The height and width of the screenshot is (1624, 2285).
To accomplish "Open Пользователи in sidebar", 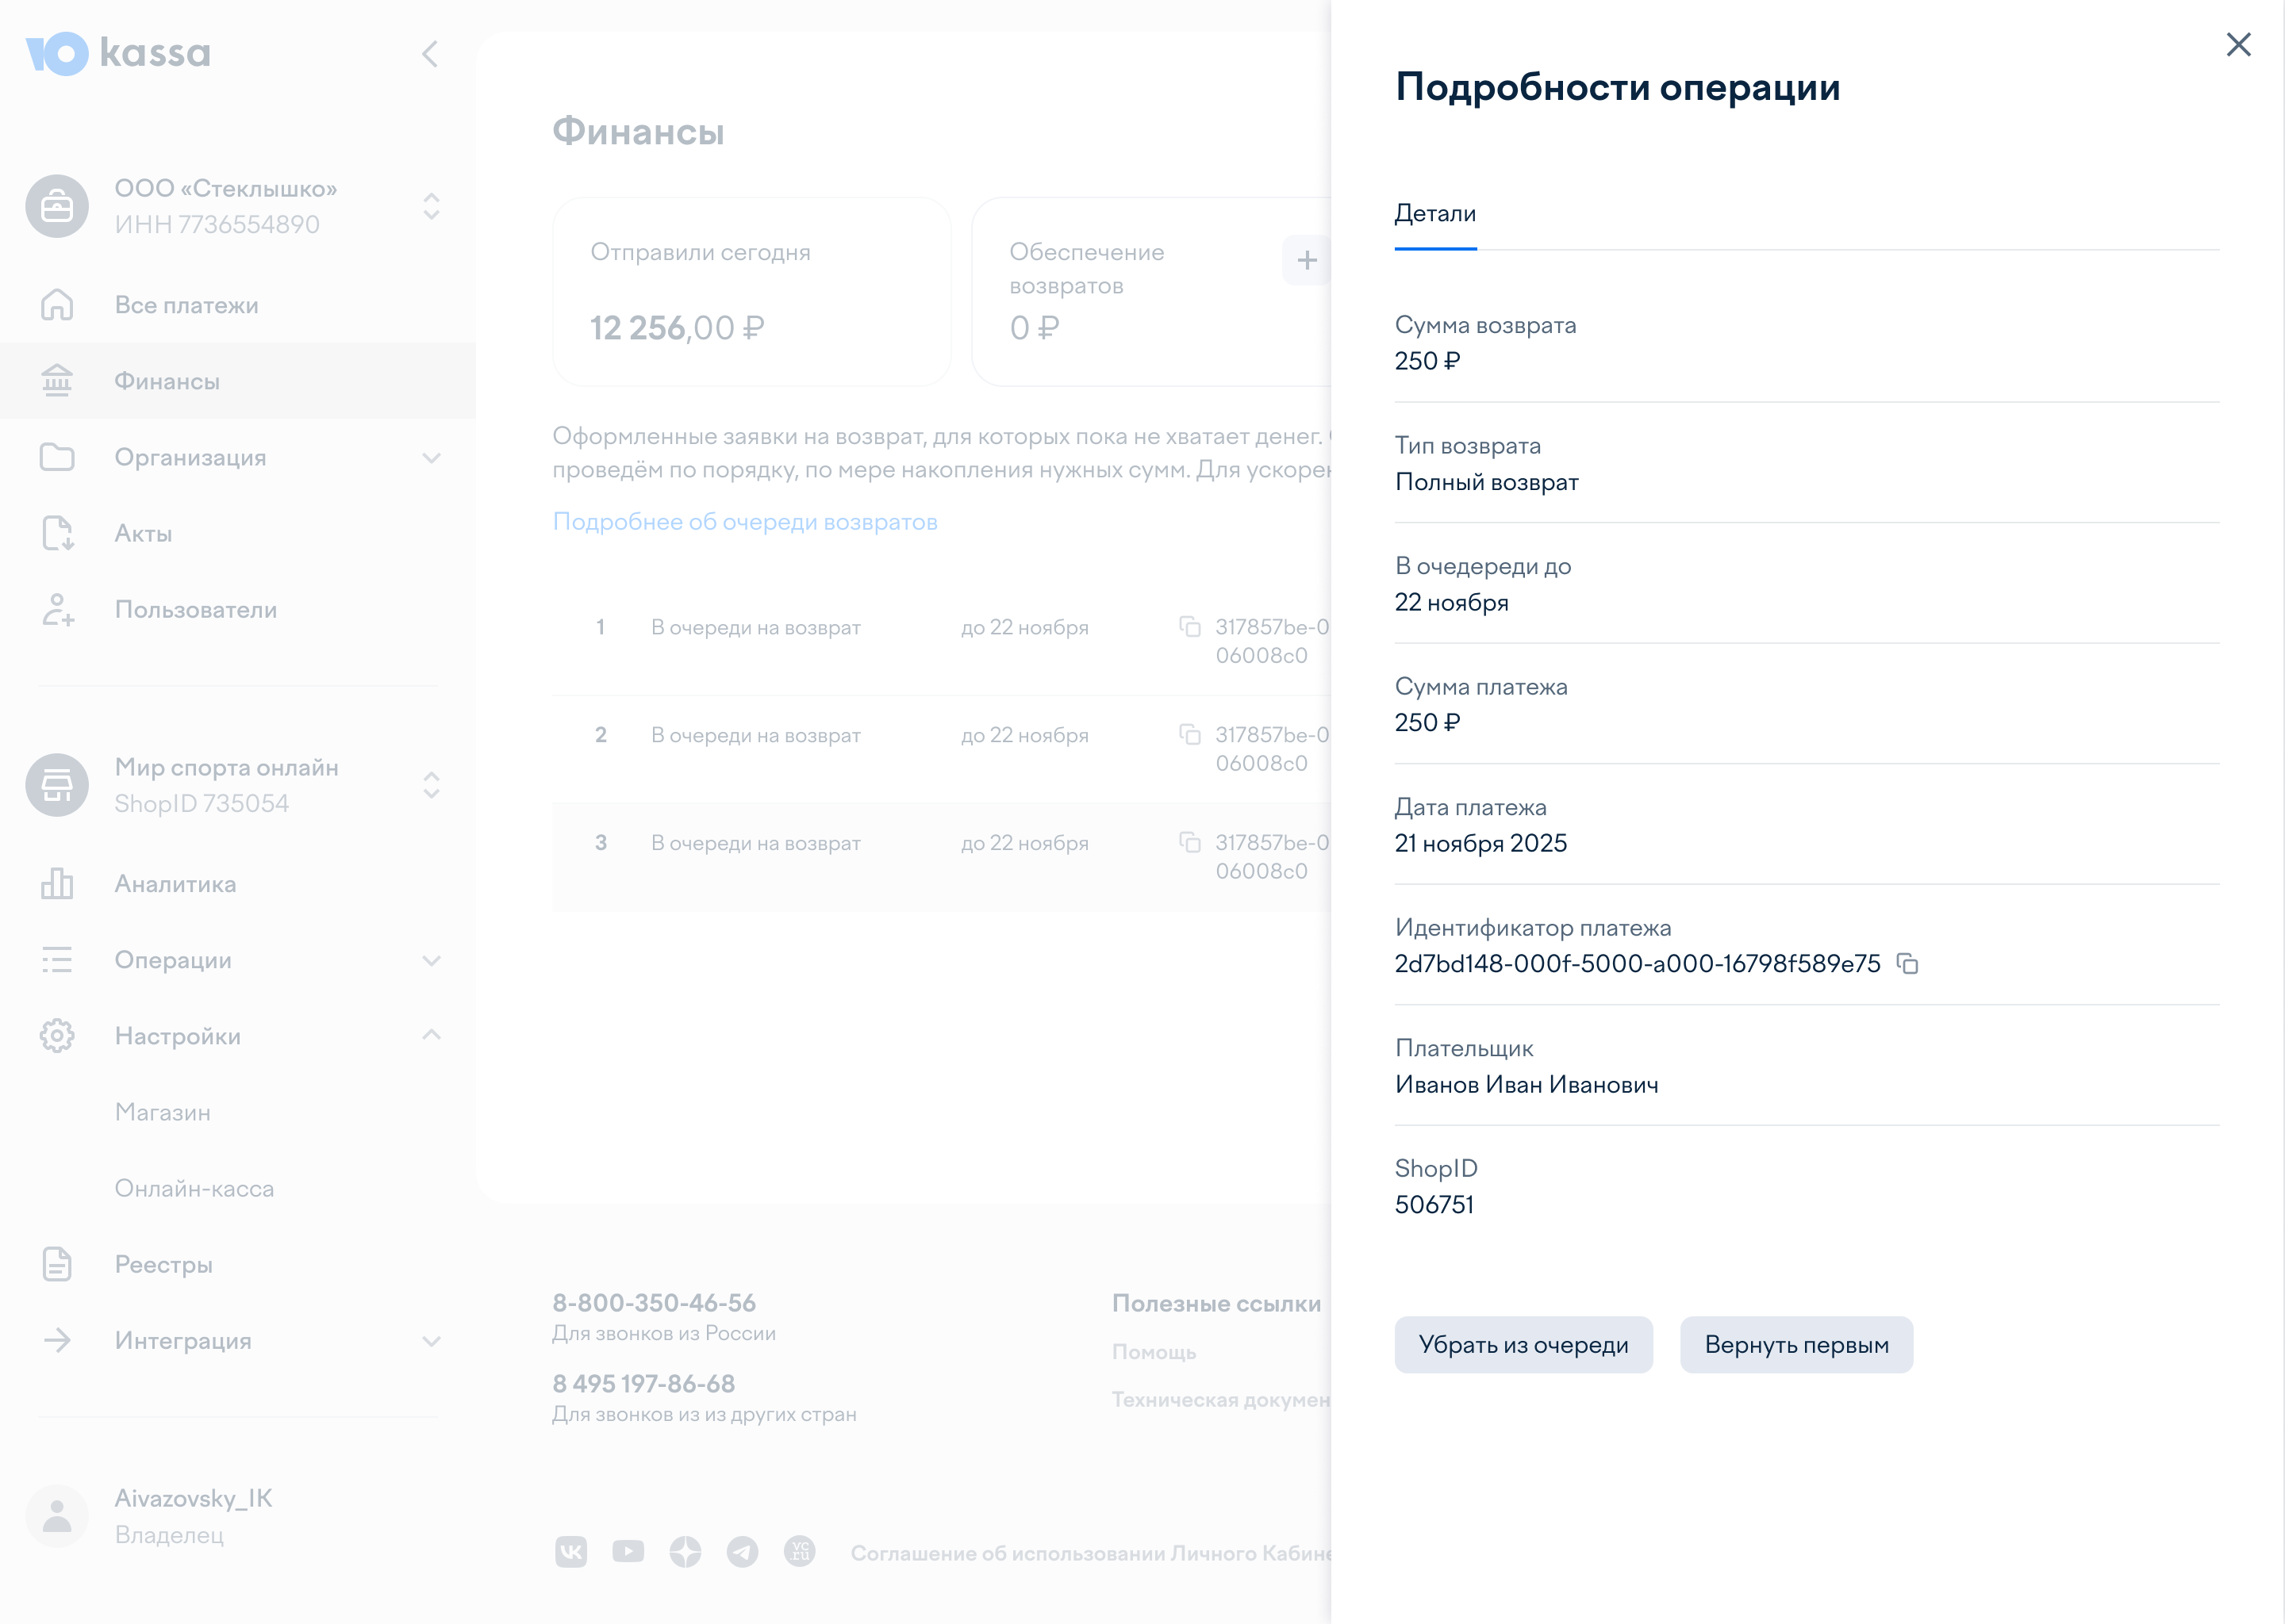I will [238, 609].
